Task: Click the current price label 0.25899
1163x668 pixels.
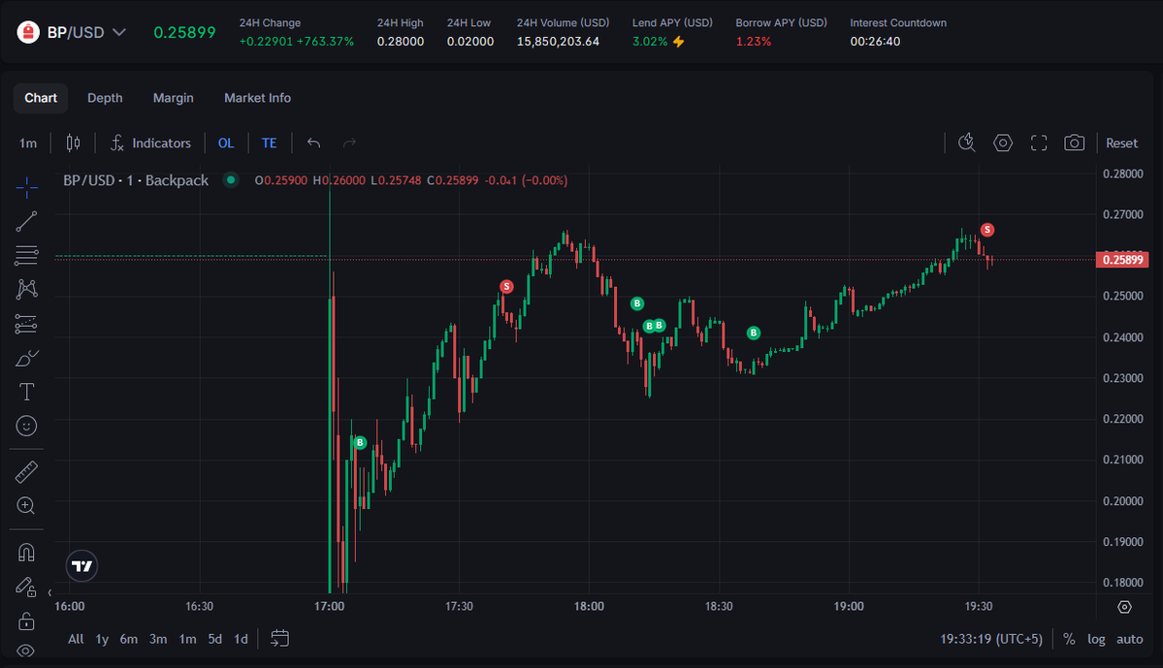Action: (x=1122, y=260)
